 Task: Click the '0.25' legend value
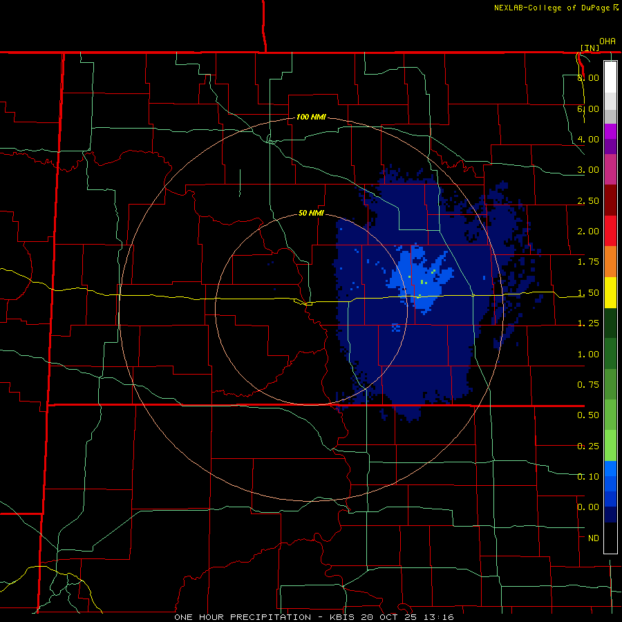point(588,446)
